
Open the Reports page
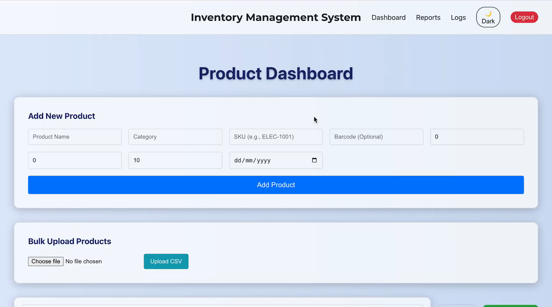(428, 18)
